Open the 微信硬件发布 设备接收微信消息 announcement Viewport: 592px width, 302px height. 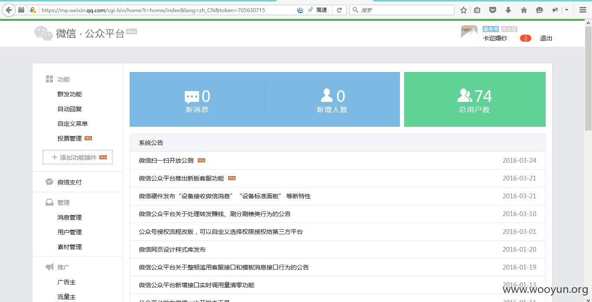pyautogui.click(x=225, y=196)
